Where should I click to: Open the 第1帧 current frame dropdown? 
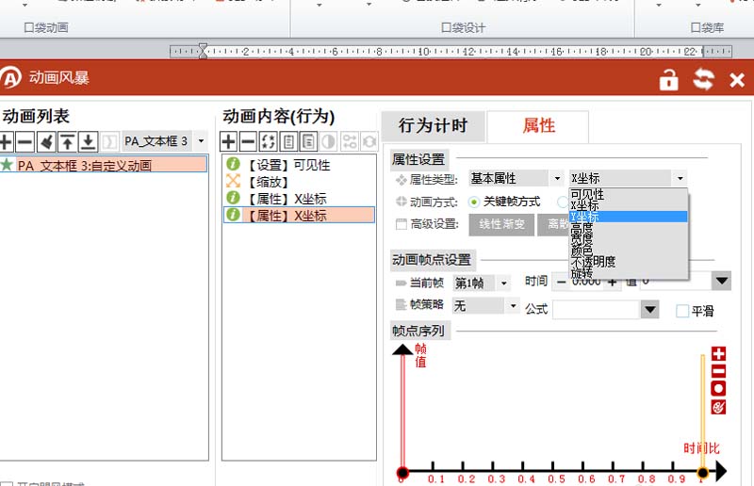coord(503,283)
